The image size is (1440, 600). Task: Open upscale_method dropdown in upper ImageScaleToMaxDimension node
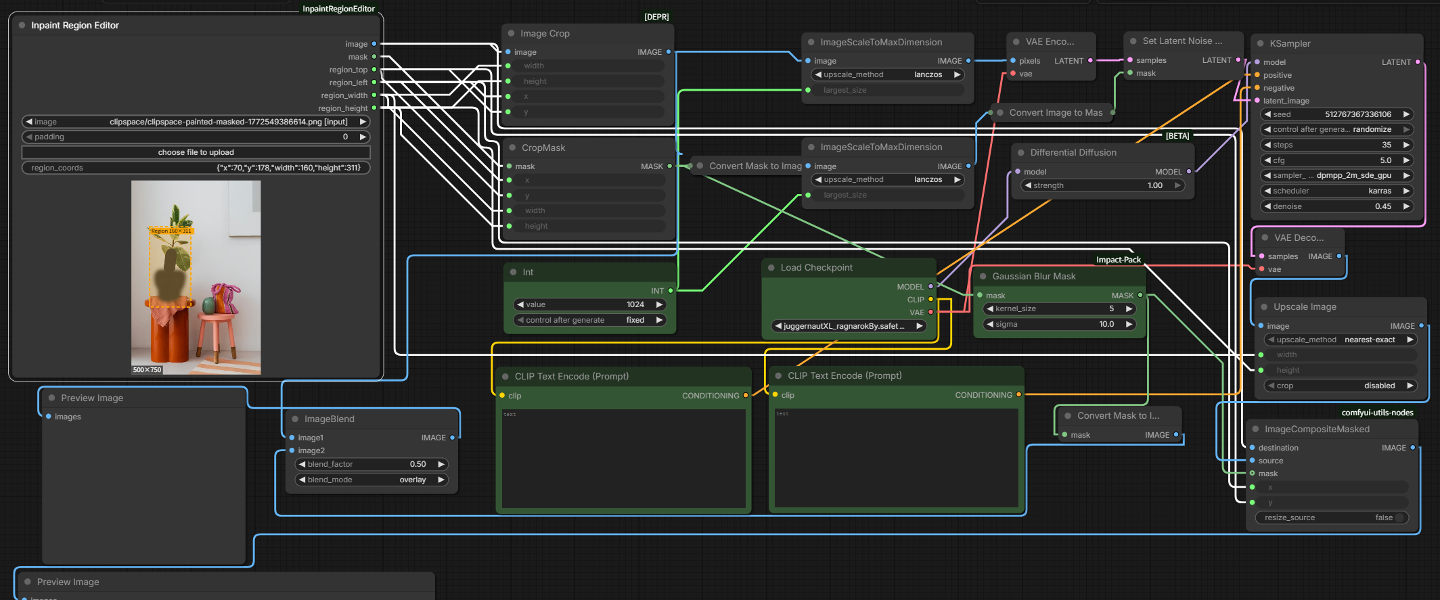point(888,74)
